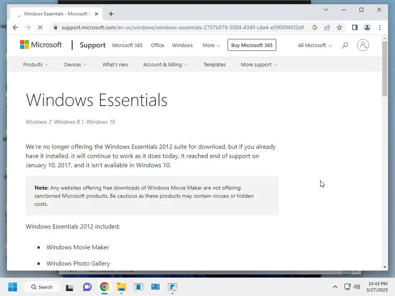This screenshot has width=395, height=296.
Task: Open the network tray icon
Action: coord(348,287)
